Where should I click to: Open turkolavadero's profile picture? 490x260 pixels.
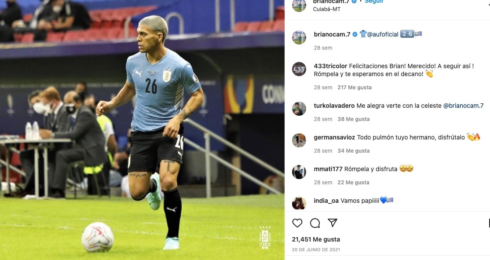coord(299,109)
